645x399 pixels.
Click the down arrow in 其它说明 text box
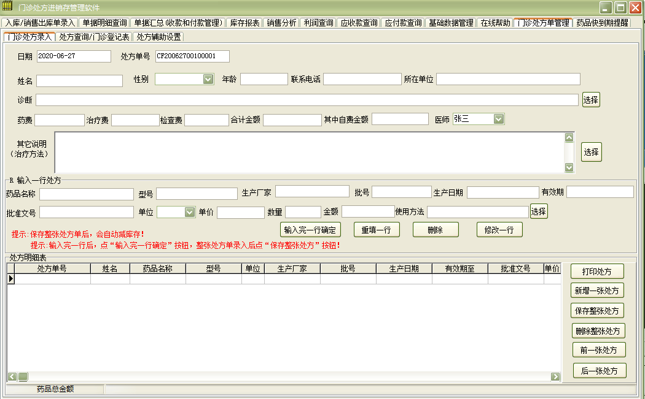coord(569,167)
